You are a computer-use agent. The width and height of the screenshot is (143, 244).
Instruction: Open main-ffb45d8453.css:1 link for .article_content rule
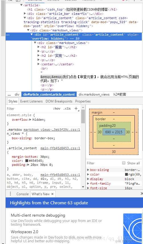tap(60, 148)
